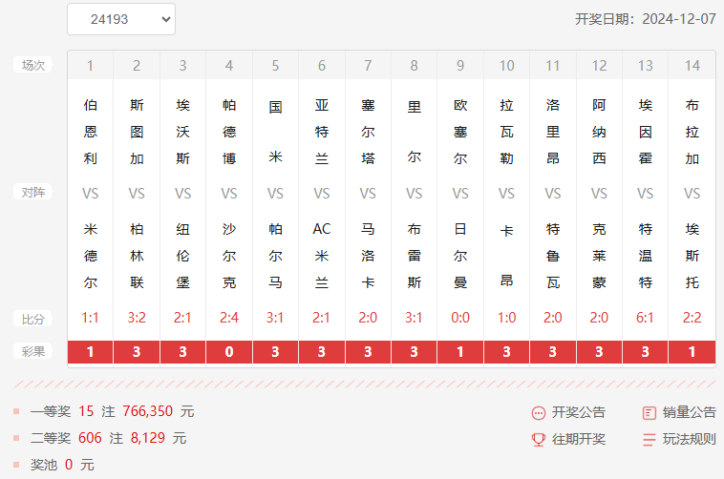Click the home team 帕德博
The height and width of the screenshot is (479, 724).
tap(229, 132)
